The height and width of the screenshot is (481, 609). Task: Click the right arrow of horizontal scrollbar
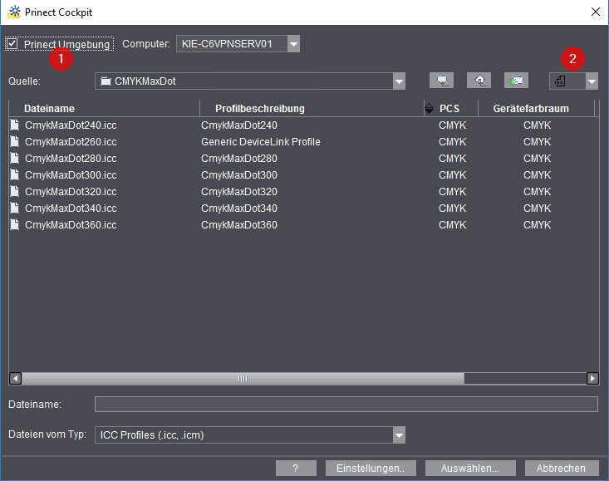(x=592, y=378)
